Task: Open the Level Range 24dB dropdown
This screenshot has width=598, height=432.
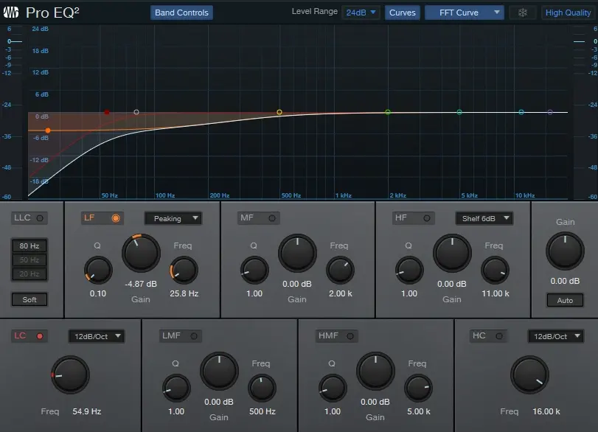Action: tap(361, 13)
